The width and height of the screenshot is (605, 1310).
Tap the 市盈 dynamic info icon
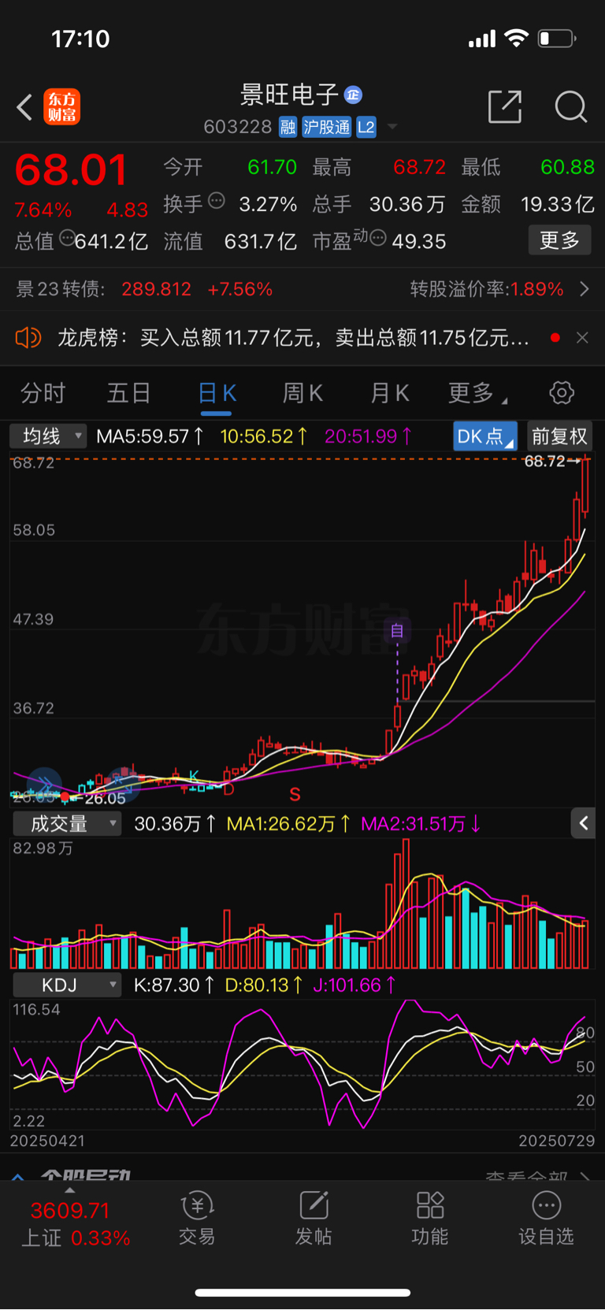pyautogui.click(x=377, y=238)
